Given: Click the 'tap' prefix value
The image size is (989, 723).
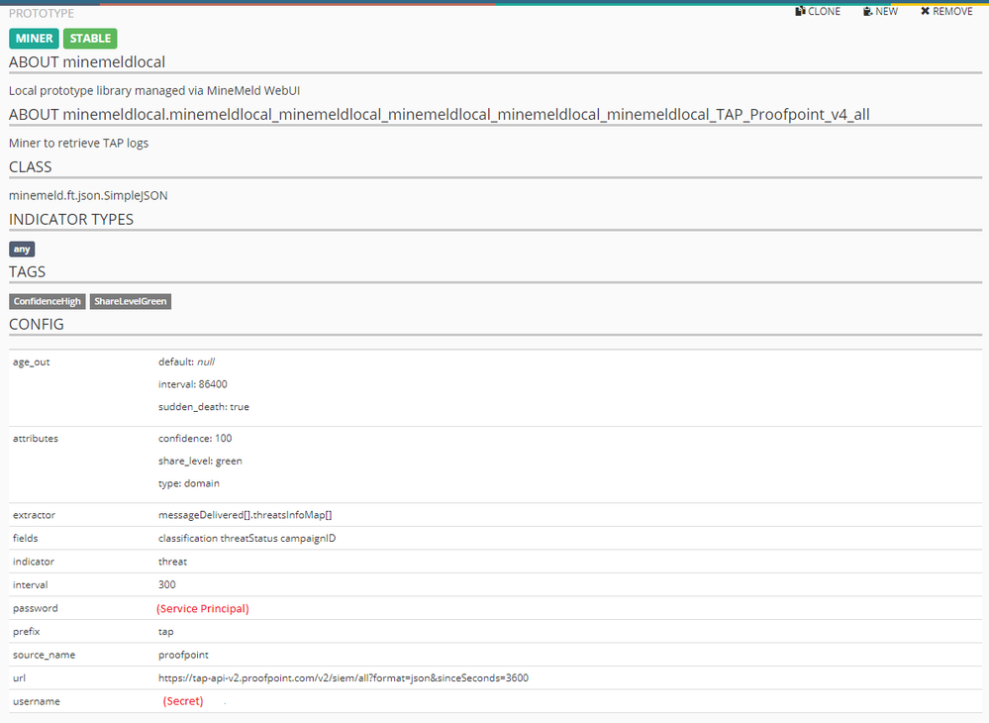Looking at the screenshot, I should click(166, 632).
